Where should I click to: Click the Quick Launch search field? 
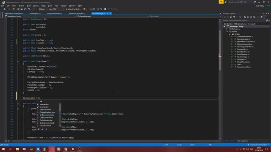240,2
